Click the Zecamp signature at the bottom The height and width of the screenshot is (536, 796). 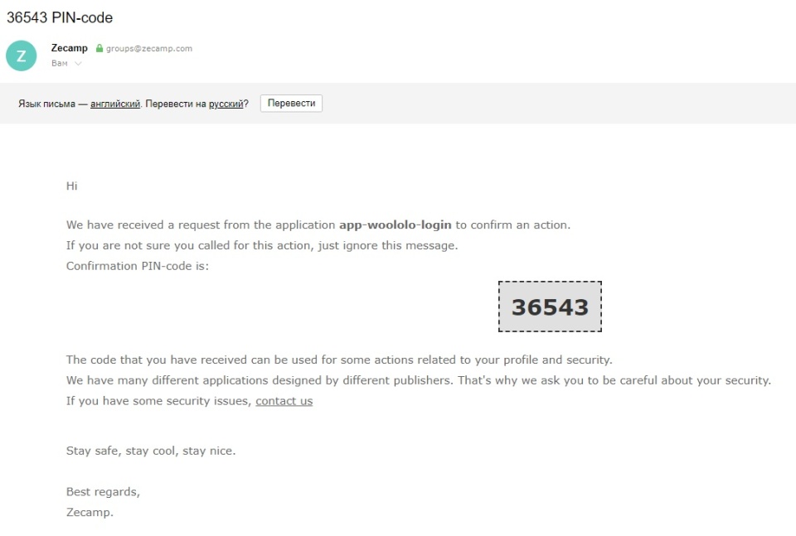[x=90, y=512]
